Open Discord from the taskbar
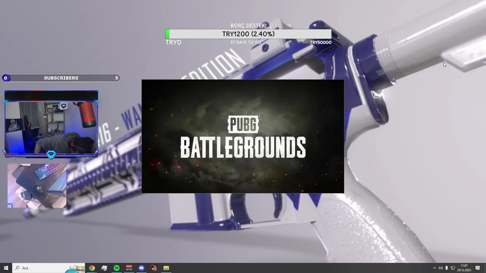This screenshot has height=273, width=486. [x=142, y=268]
